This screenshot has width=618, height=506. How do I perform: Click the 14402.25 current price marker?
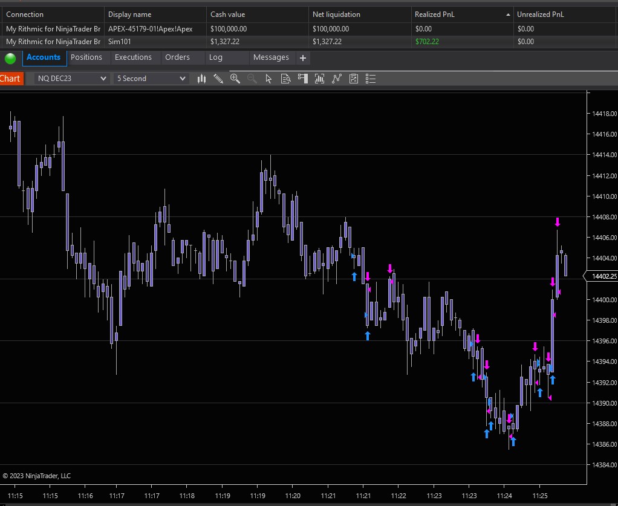tap(603, 276)
